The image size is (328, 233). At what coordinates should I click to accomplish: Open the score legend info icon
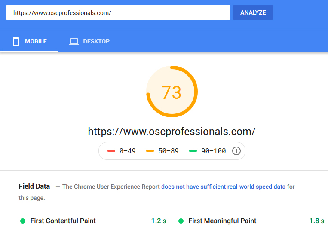coord(236,151)
